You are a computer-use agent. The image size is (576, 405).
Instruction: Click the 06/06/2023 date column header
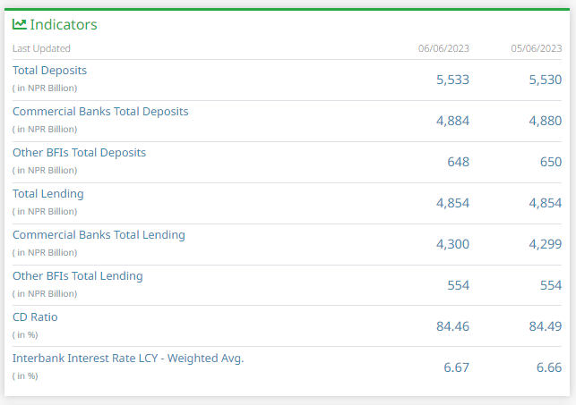click(x=443, y=48)
